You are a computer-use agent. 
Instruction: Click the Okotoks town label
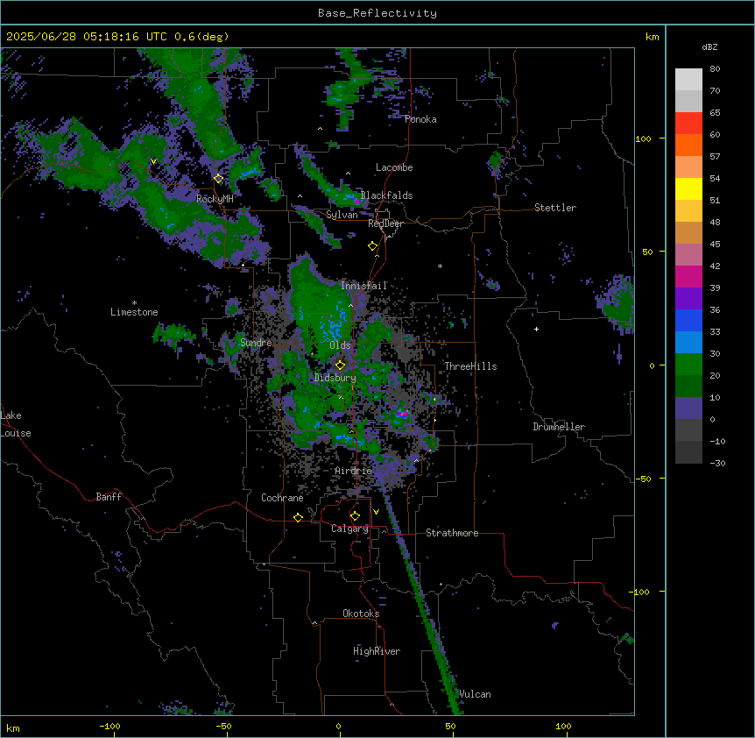point(361,614)
